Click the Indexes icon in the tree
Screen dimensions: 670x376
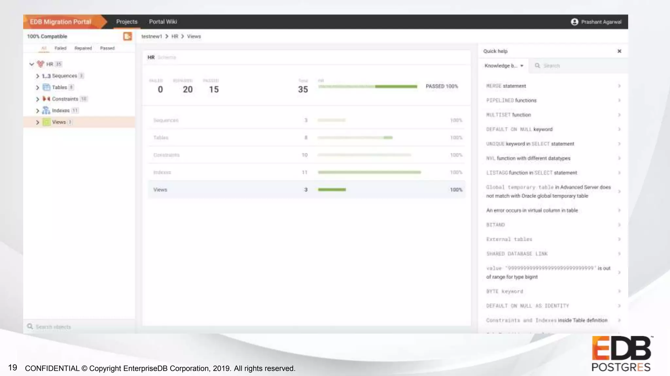click(x=46, y=110)
